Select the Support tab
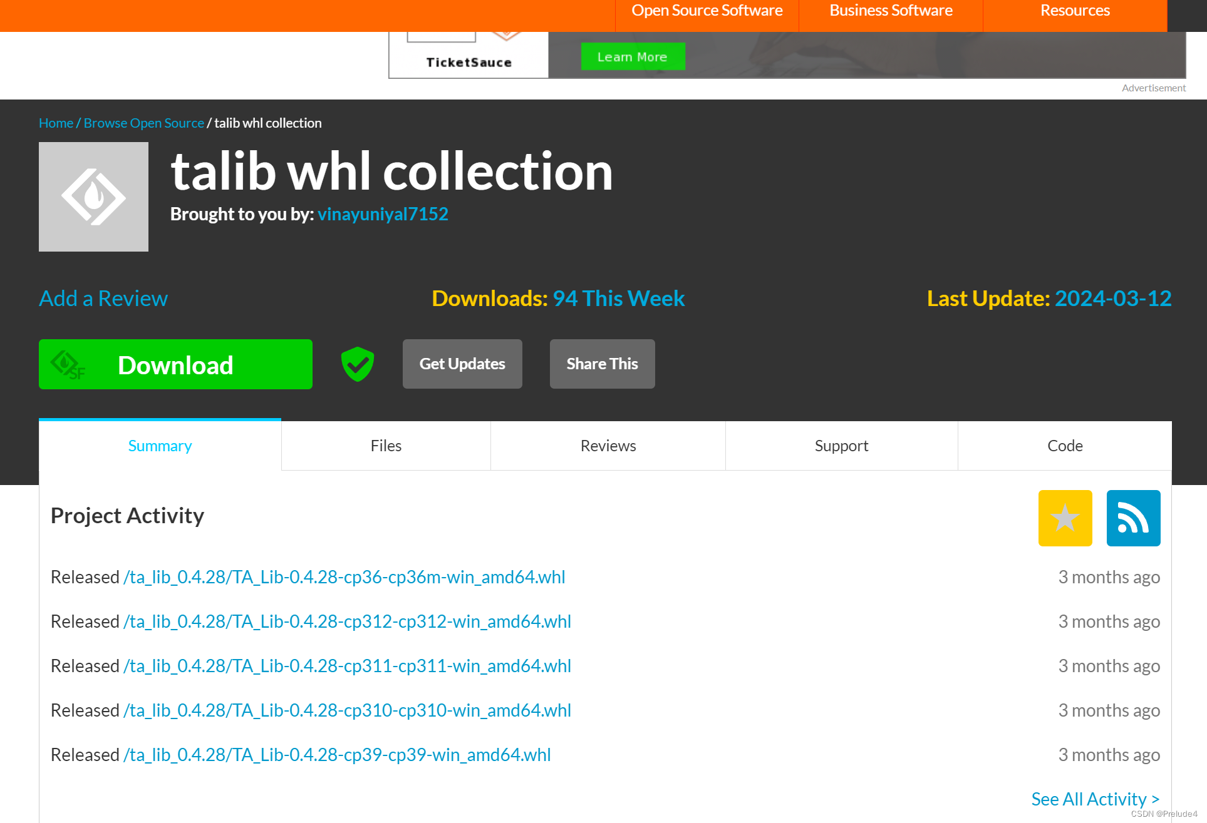Viewport: 1207px width, 823px height. 841,446
